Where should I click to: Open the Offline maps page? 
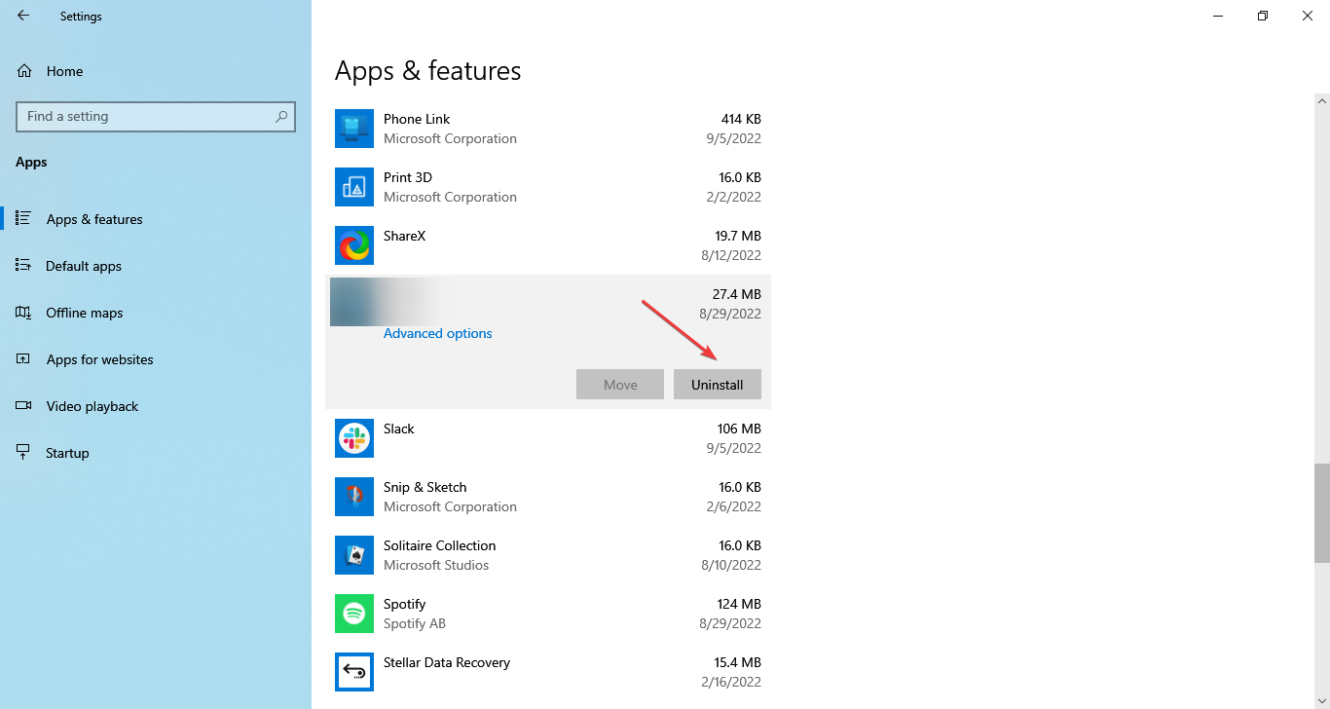(156, 313)
